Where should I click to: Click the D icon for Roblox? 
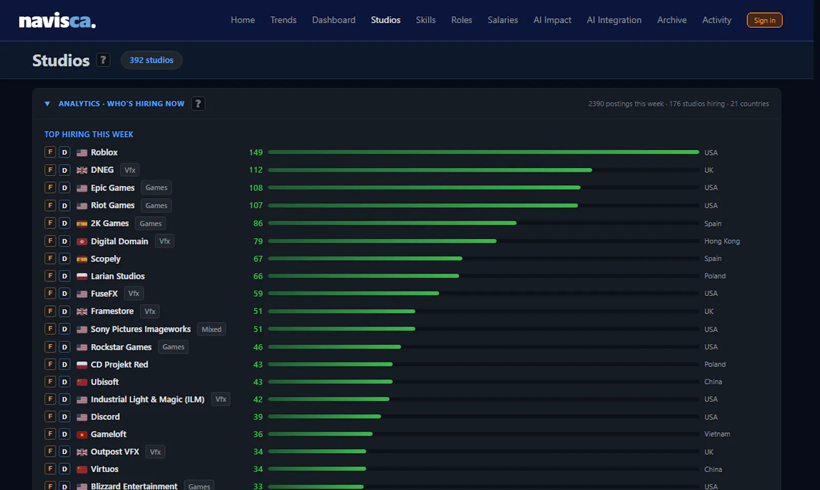pos(65,152)
